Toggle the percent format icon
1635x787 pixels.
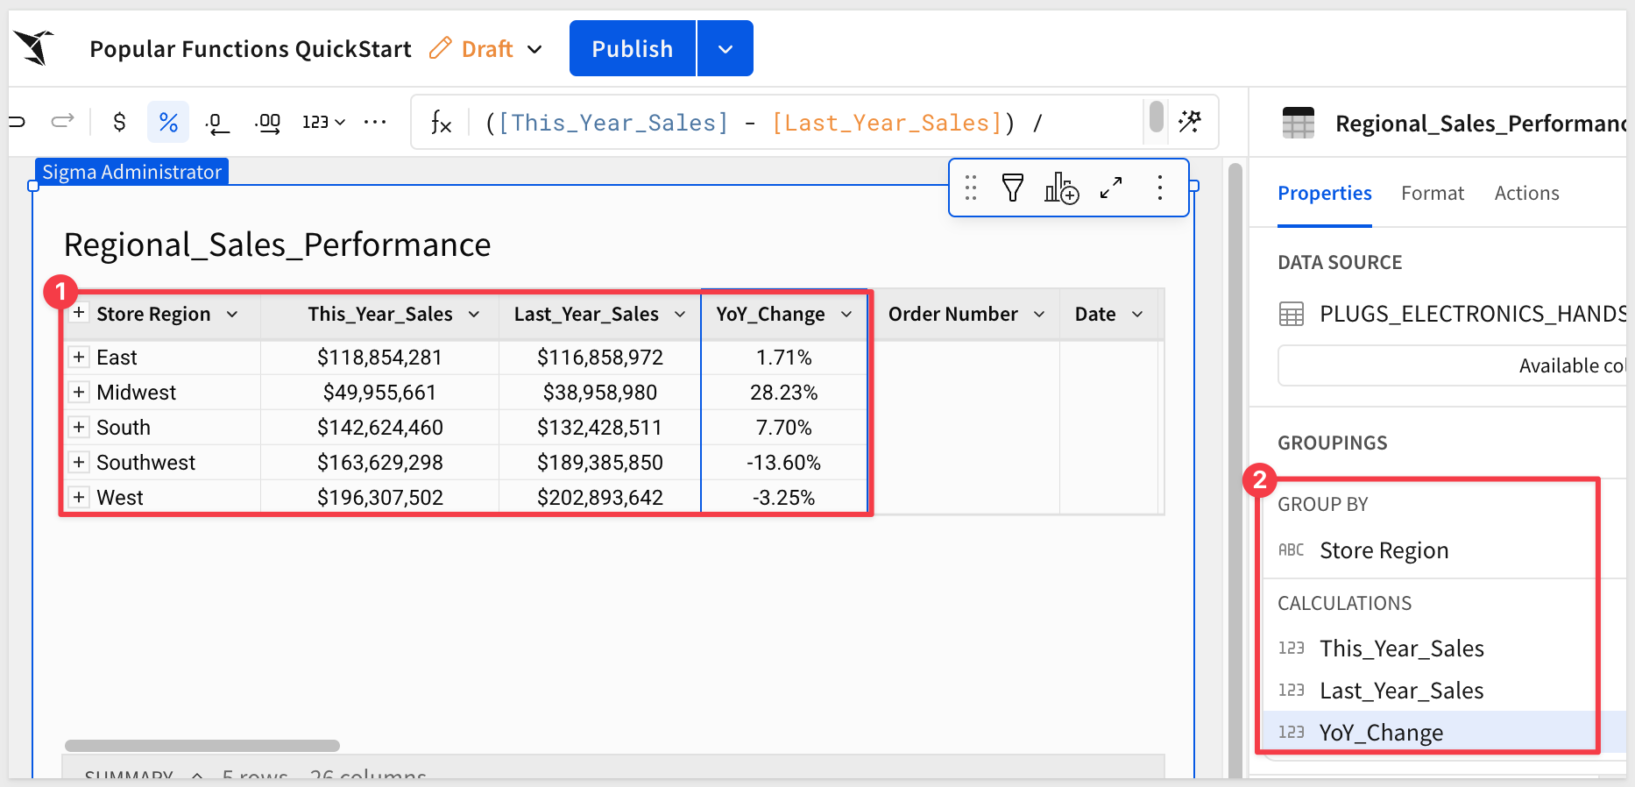[x=168, y=122]
